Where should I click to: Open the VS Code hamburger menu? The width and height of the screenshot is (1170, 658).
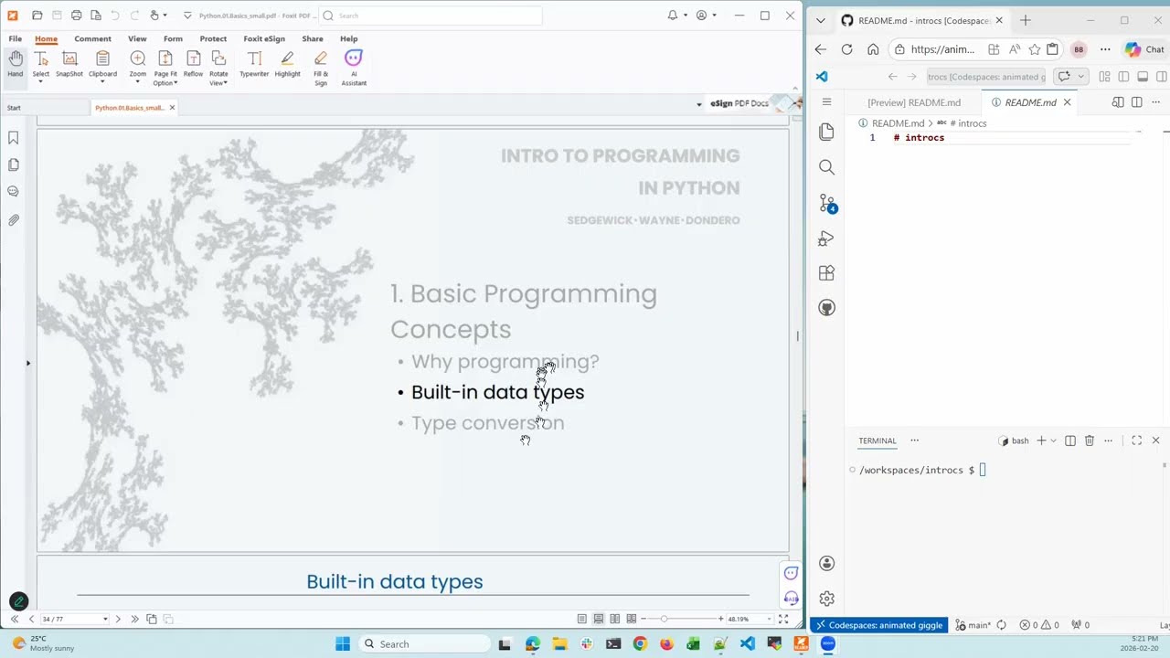click(x=827, y=101)
